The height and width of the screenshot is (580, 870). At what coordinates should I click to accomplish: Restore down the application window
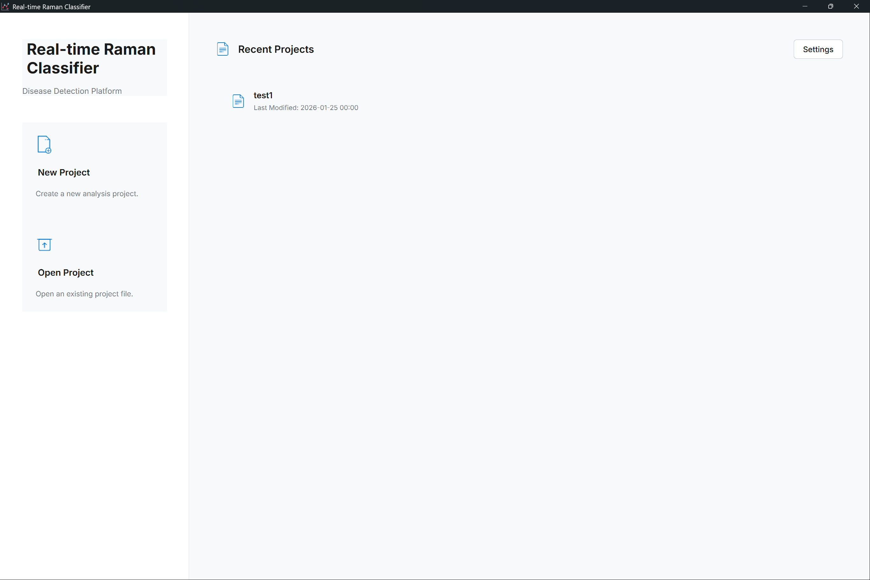(x=831, y=6)
